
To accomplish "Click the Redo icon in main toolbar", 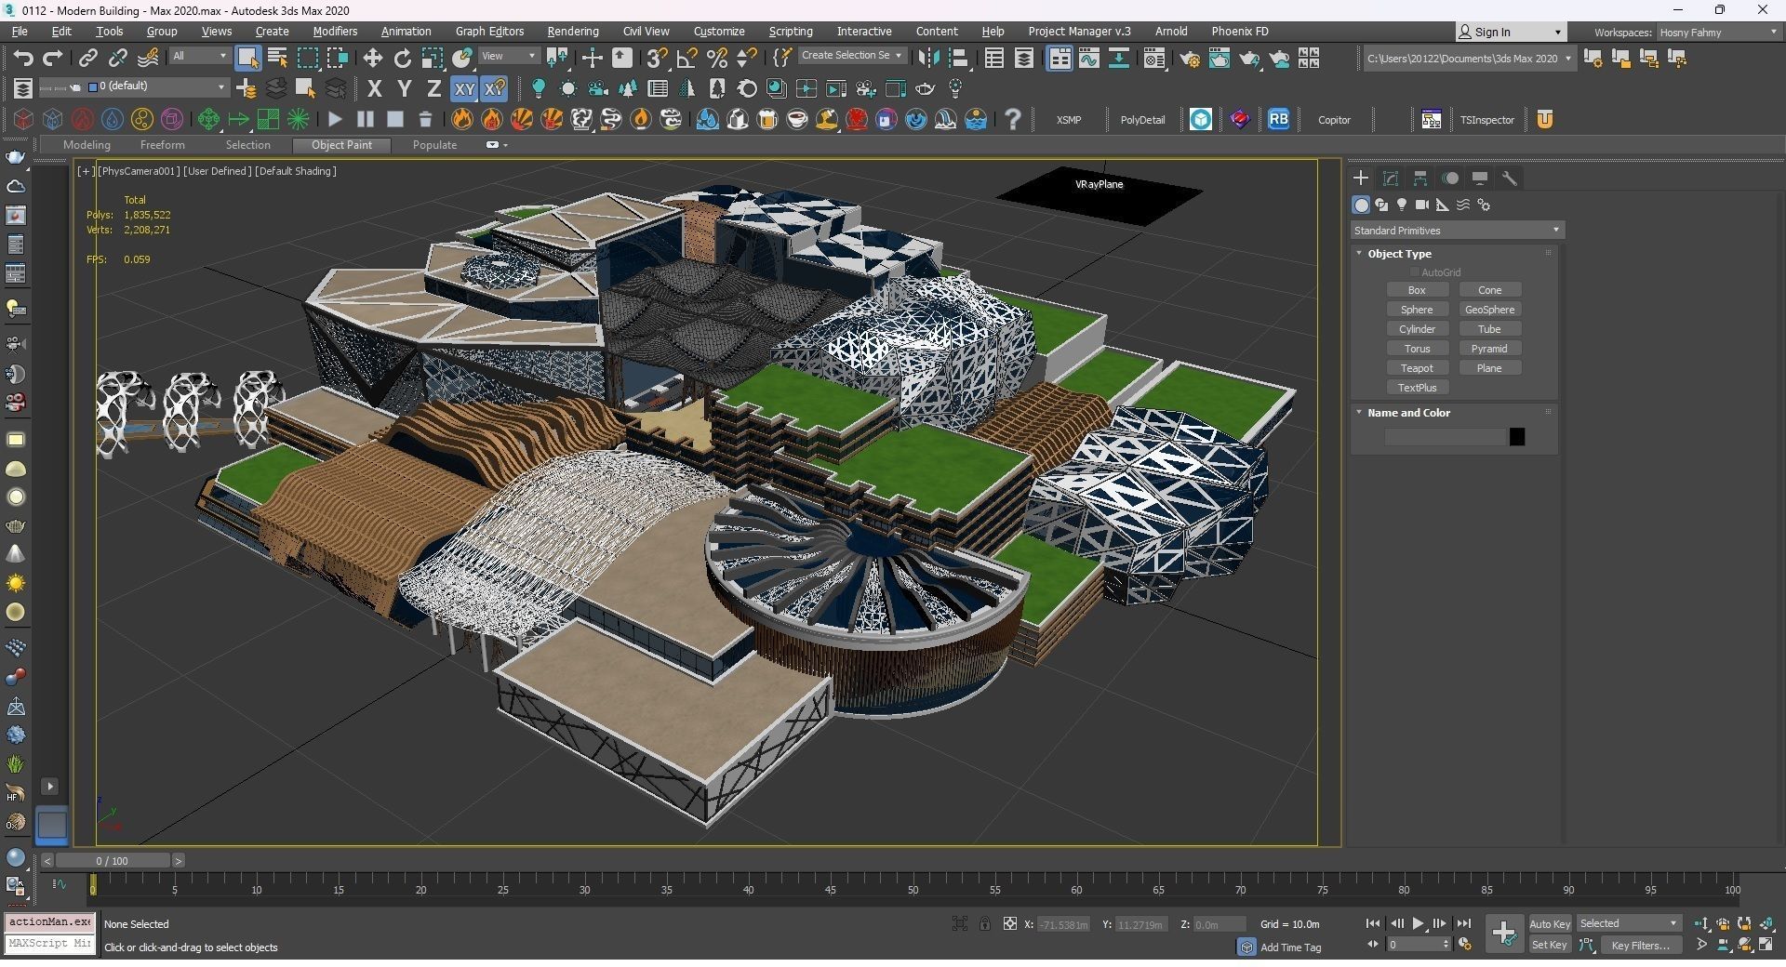I will (53, 59).
